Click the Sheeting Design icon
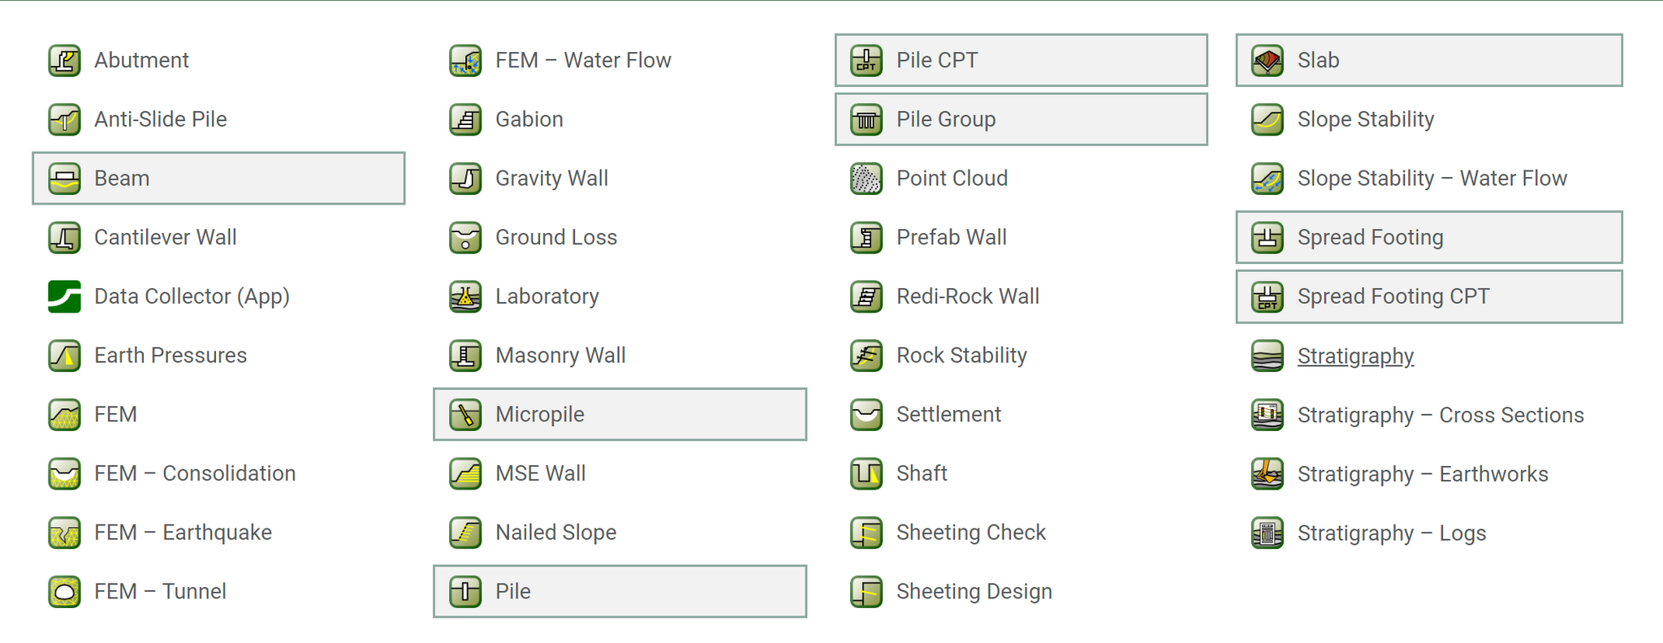The height and width of the screenshot is (643, 1663). (x=866, y=592)
